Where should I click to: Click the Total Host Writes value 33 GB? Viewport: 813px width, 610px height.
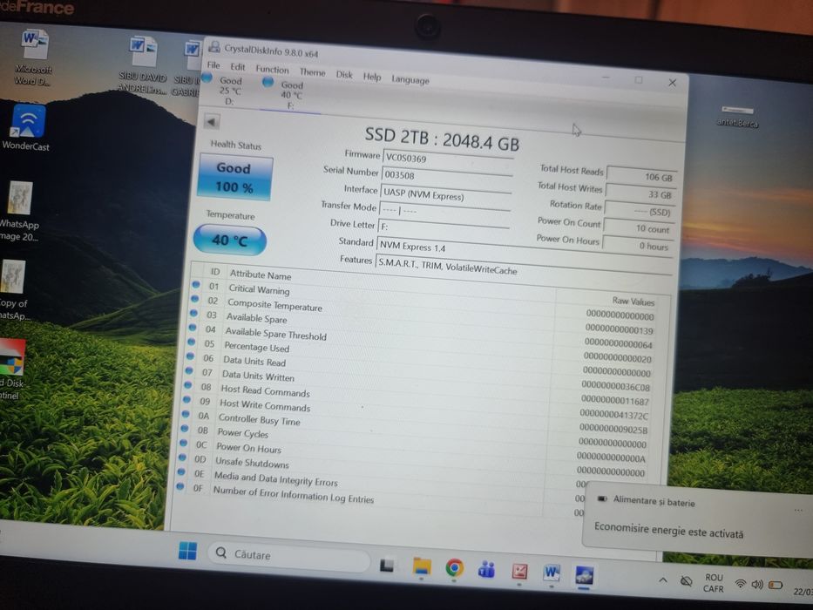[640, 193]
